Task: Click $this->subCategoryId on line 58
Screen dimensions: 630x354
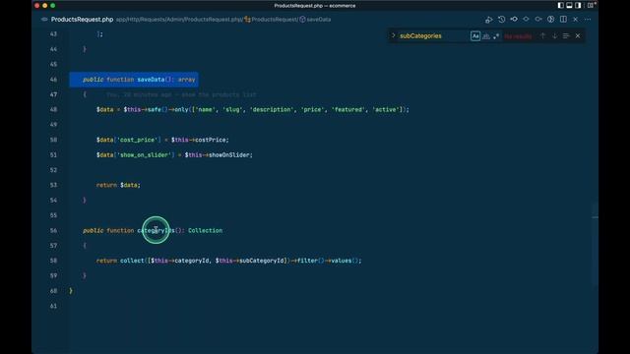Action: click(x=251, y=261)
